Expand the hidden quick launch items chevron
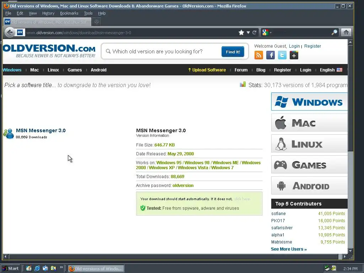 pyautogui.click(x=61, y=267)
